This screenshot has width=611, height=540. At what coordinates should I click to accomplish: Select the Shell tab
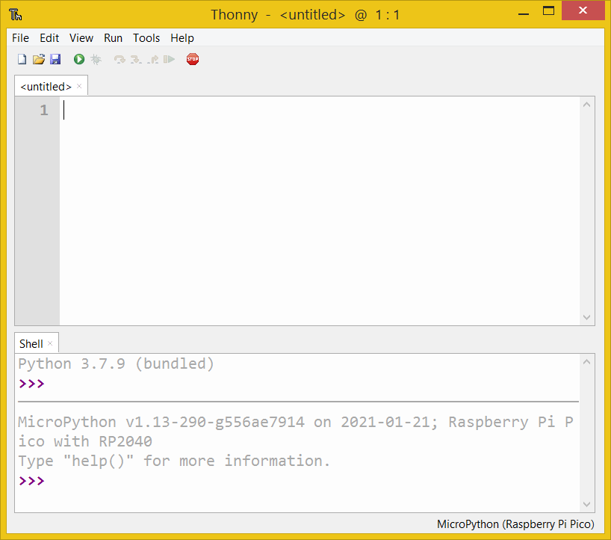pos(31,344)
